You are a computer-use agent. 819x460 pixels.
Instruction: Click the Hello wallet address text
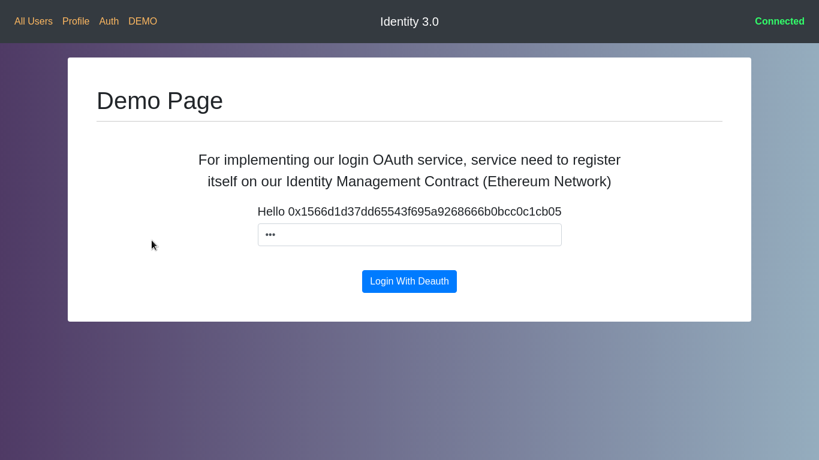point(409,211)
